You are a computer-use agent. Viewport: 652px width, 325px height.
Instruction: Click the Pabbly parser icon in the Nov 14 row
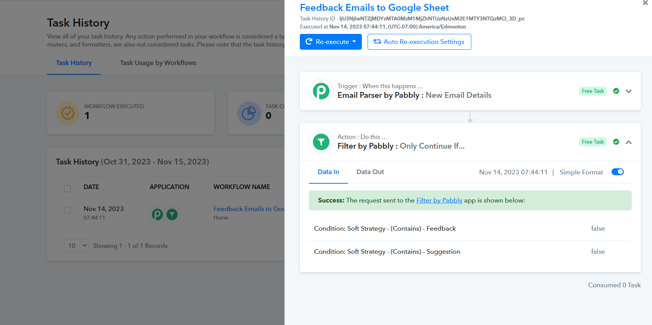coord(157,214)
